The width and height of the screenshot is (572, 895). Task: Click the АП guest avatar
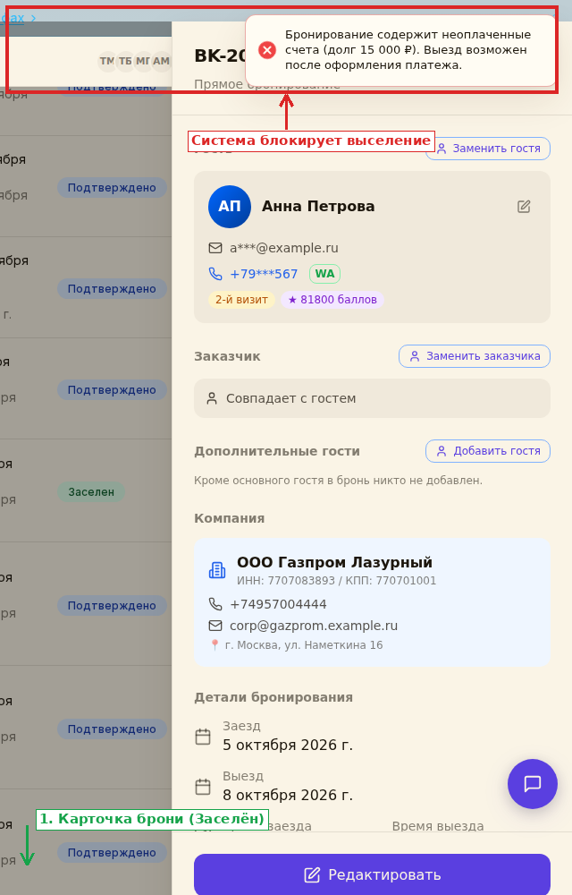click(x=230, y=207)
